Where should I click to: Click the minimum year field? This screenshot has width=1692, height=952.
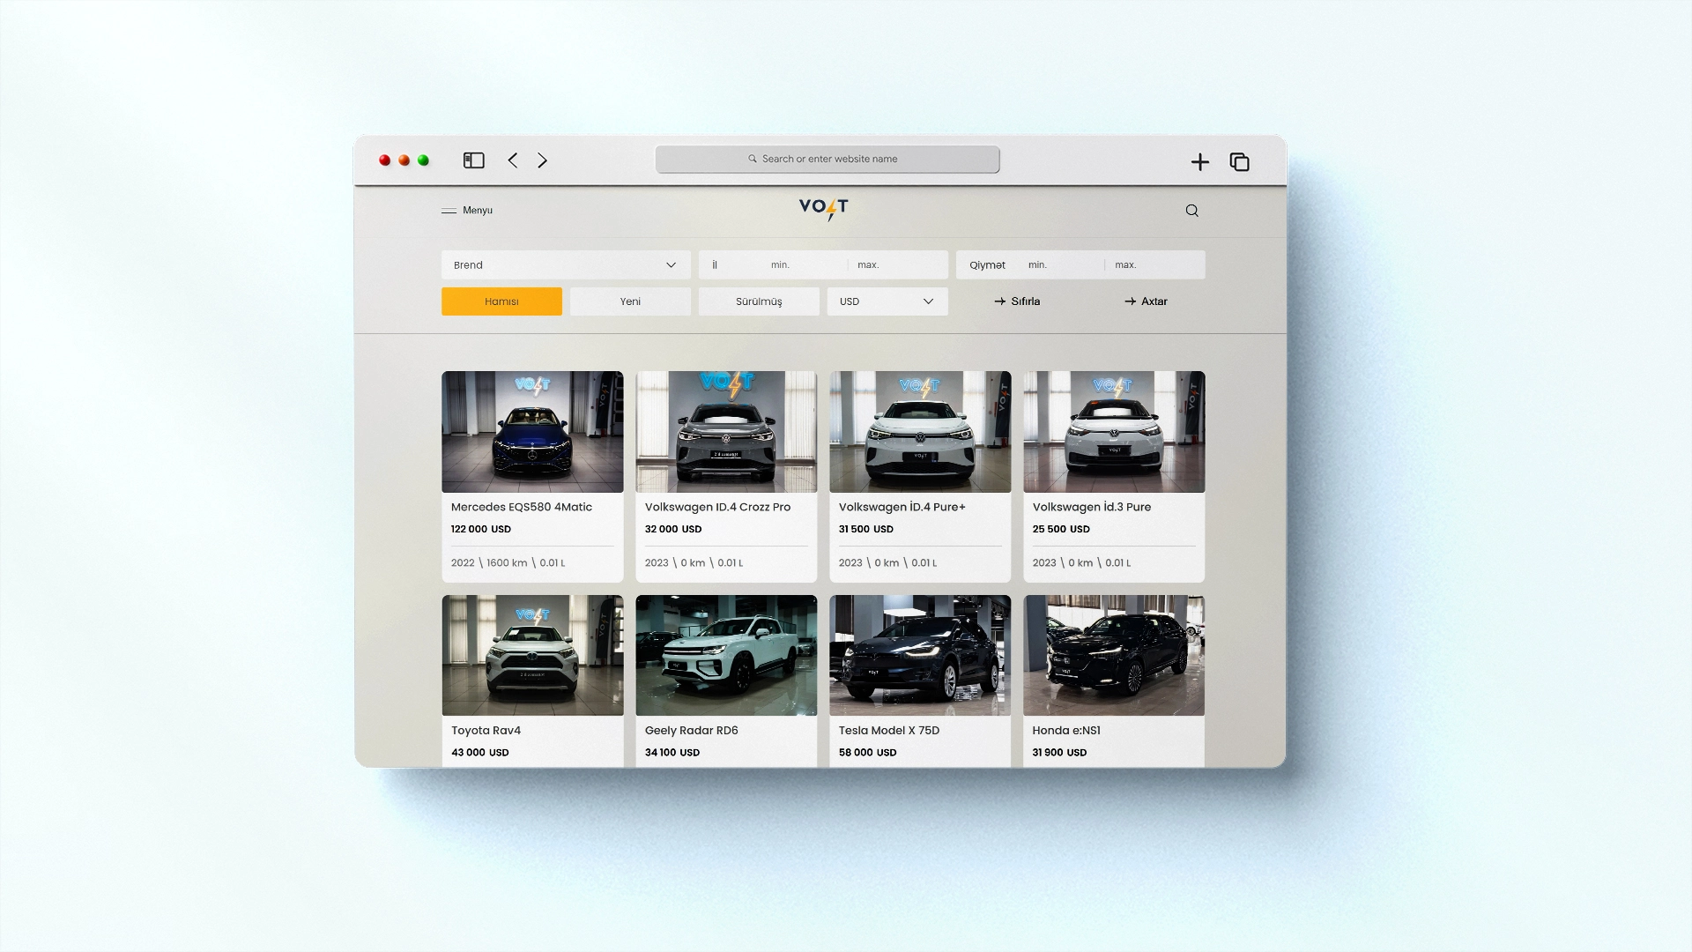802,265
